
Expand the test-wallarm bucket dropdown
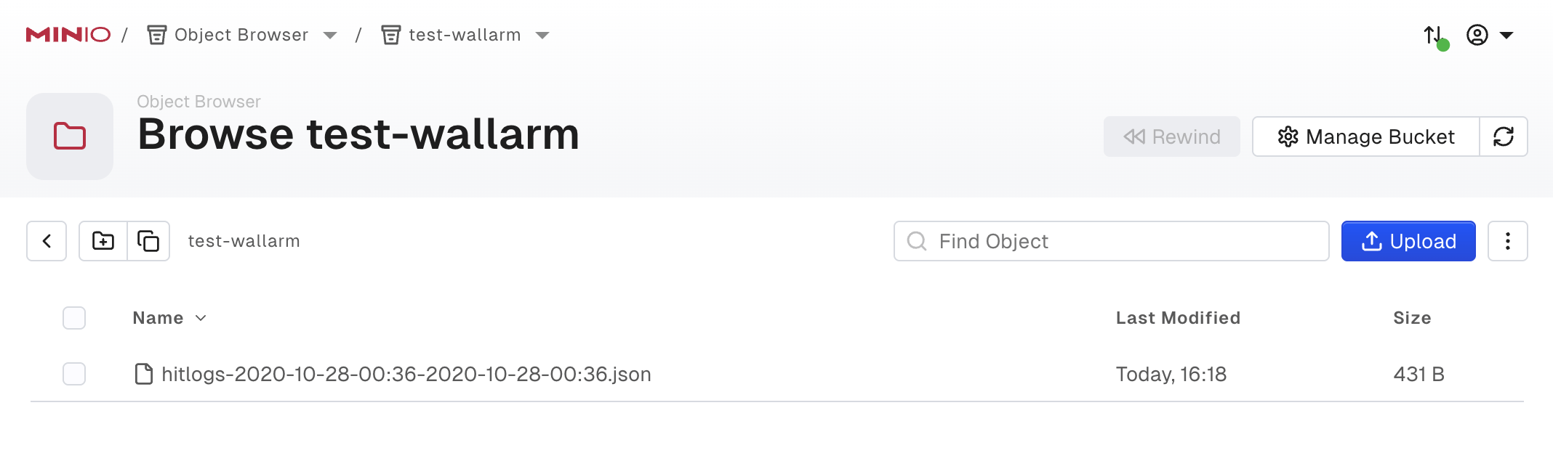click(542, 36)
